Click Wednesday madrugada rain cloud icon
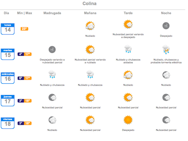 (52, 74)
